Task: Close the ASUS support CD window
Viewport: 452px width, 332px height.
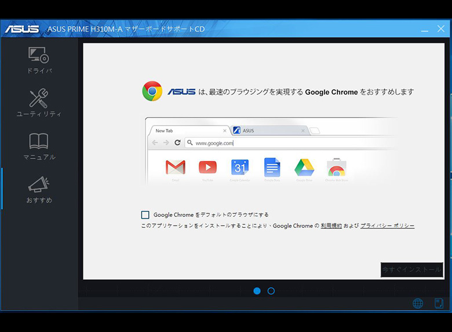Action: [441, 29]
